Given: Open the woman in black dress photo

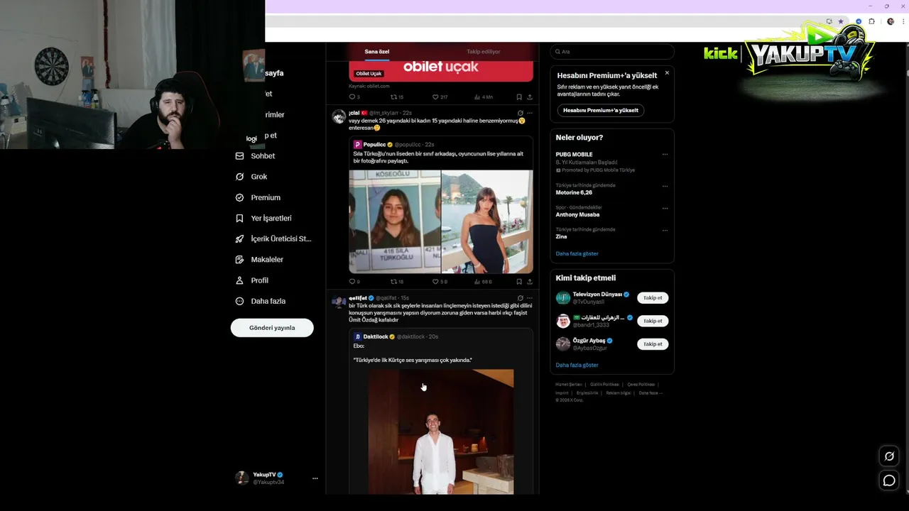Looking at the screenshot, I should [487, 221].
